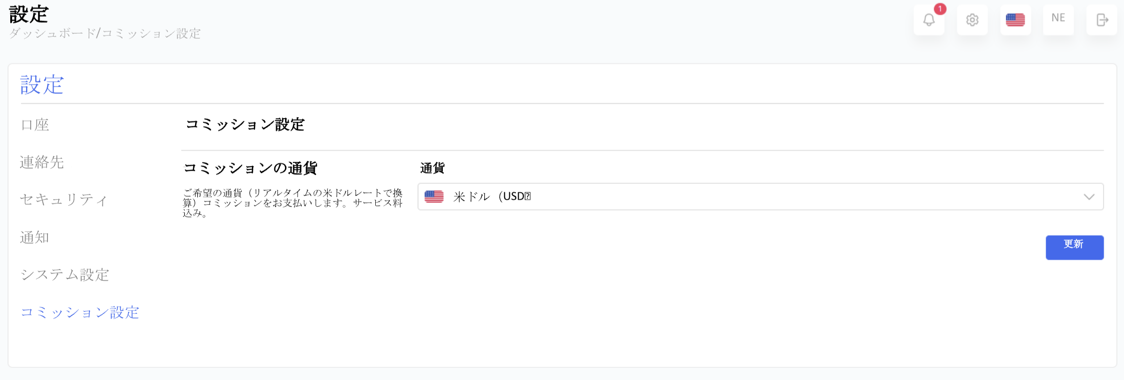Click the ダッシュボード breadcrumb link
This screenshot has width=1124, height=380.
(x=52, y=34)
